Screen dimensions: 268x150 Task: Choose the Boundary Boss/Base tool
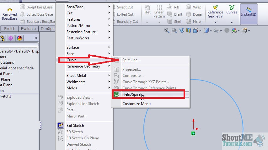point(38,22)
